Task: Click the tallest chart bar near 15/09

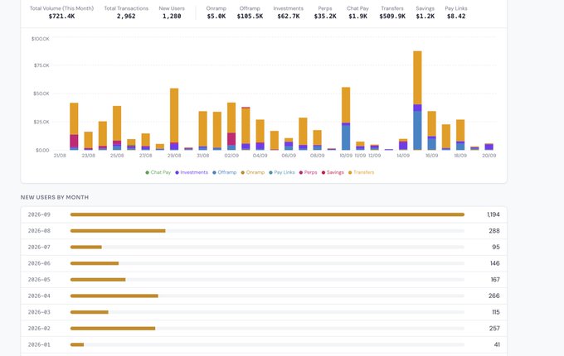Action: click(417, 100)
